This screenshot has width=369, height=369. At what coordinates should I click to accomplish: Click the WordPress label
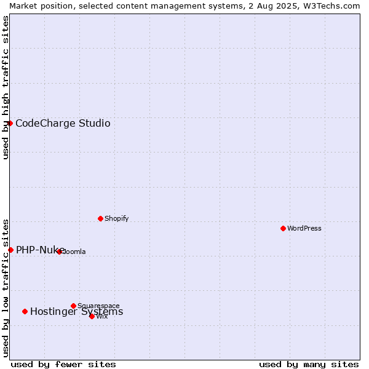pyautogui.click(x=304, y=228)
